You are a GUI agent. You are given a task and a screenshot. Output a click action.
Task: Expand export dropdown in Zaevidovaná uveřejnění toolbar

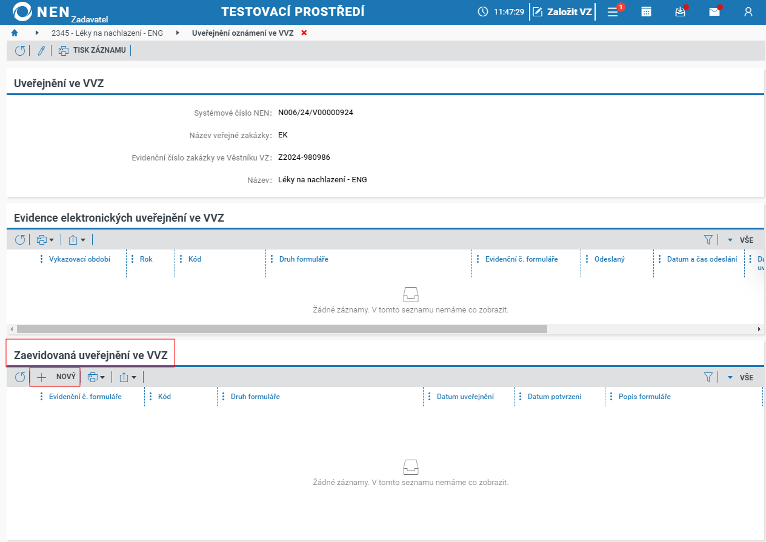(x=127, y=377)
